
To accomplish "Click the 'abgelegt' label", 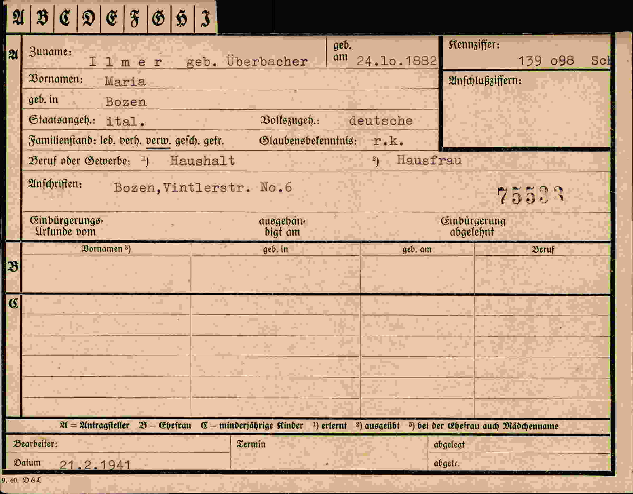I will point(449,445).
